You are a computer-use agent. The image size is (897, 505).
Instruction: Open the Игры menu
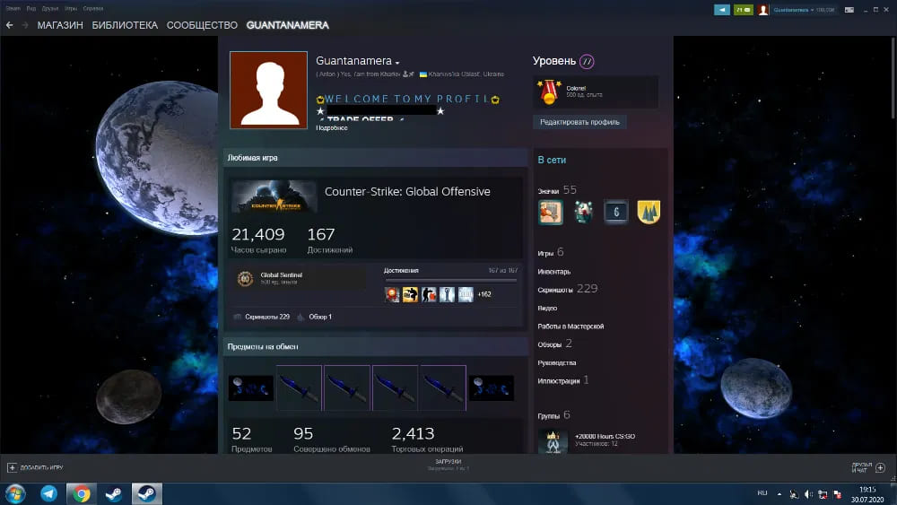(71, 9)
